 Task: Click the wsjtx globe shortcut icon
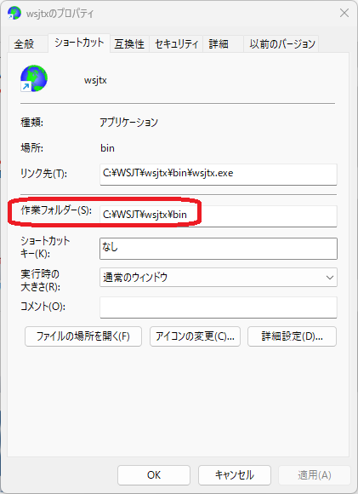[x=34, y=78]
